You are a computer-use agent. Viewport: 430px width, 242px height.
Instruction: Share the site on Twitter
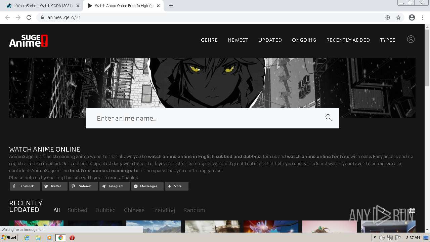(54, 186)
